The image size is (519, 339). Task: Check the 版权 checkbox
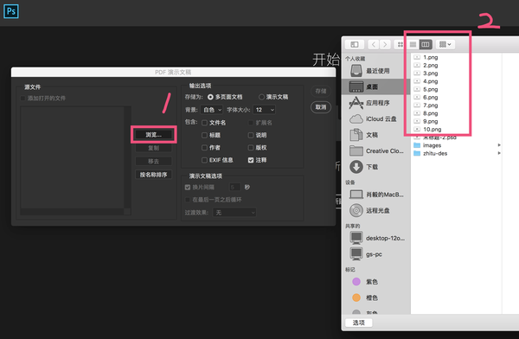coord(251,148)
